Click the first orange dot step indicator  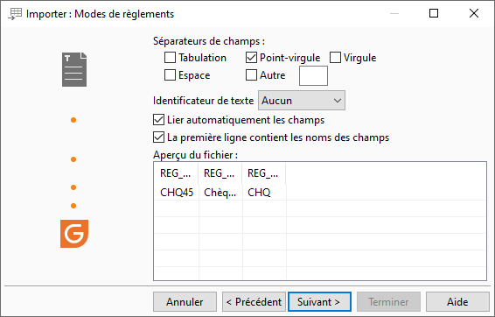73,120
